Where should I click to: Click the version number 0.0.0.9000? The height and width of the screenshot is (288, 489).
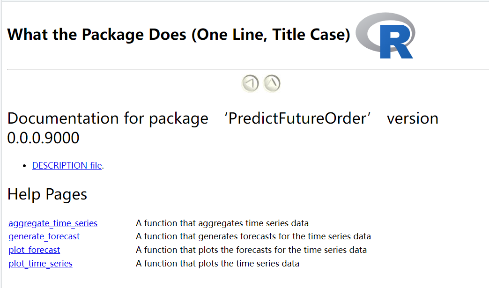(44, 138)
